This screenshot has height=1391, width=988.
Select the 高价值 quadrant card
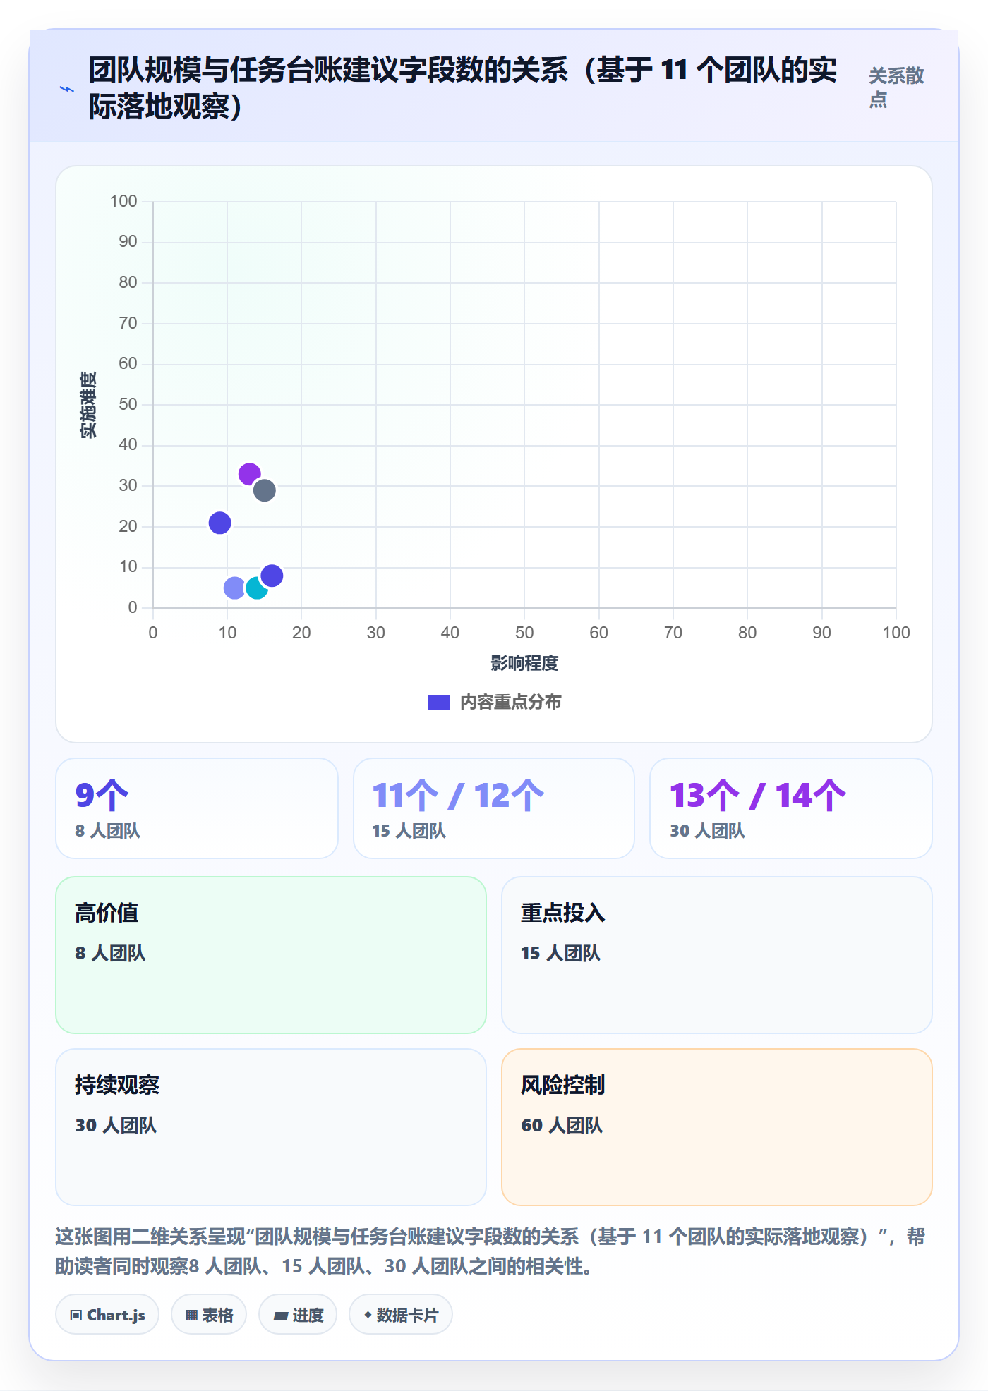tap(271, 955)
